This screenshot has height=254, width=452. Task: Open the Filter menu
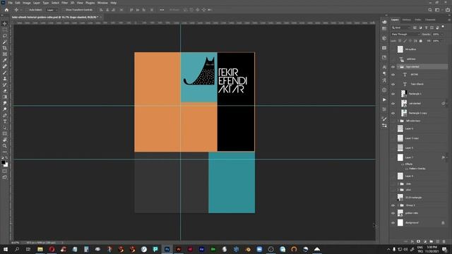point(64,3)
